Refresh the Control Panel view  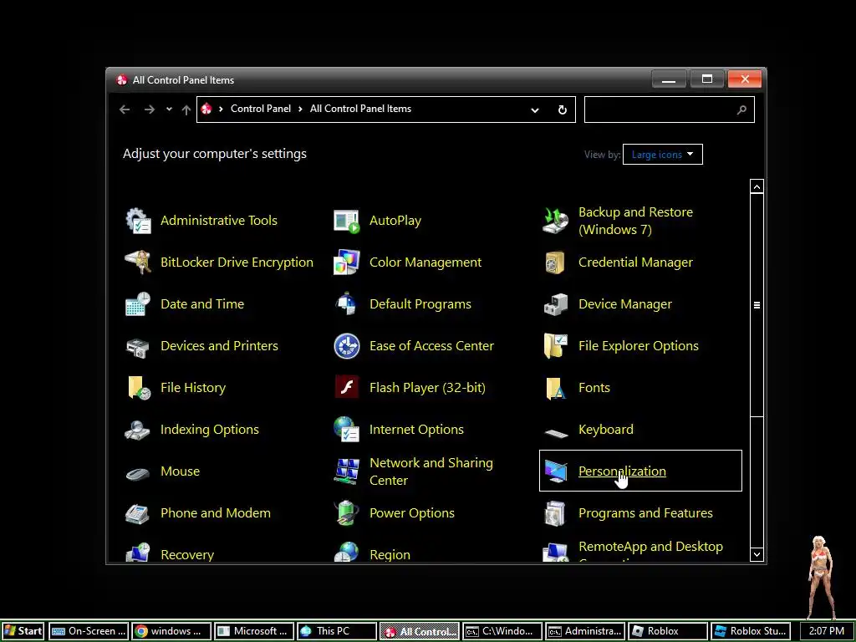coord(563,110)
